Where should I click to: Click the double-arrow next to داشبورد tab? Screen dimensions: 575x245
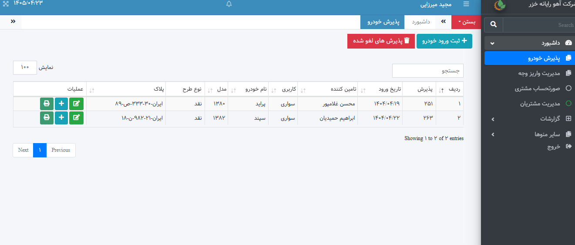coord(444,22)
